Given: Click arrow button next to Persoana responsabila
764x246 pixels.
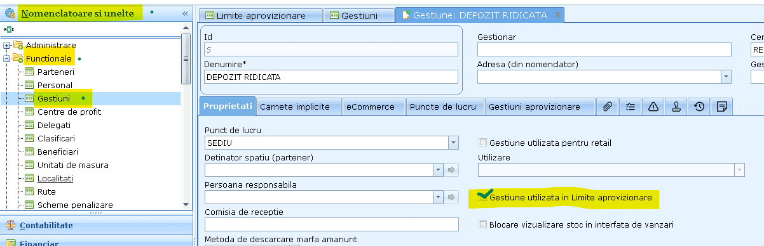Looking at the screenshot, I should (x=452, y=197).
